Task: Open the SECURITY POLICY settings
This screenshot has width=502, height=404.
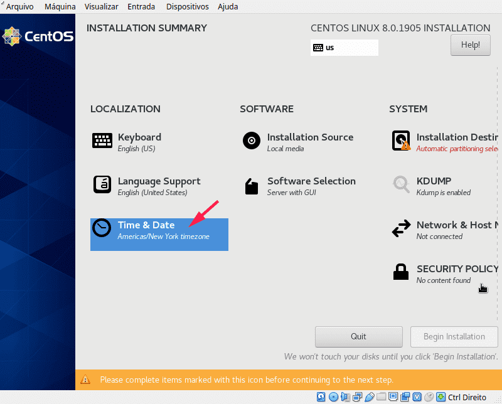Action: coord(445,274)
